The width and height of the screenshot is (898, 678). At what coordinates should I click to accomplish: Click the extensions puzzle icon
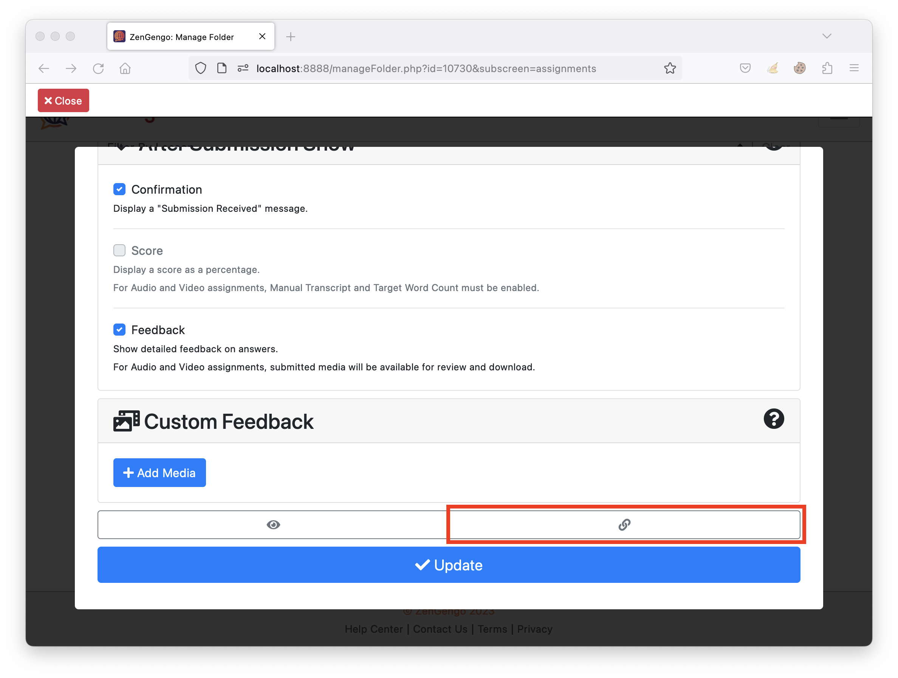827,68
